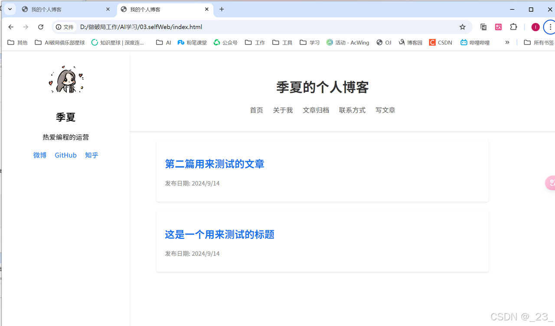
Task: Click the GitHub link in the sidebar
Action: click(65, 155)
